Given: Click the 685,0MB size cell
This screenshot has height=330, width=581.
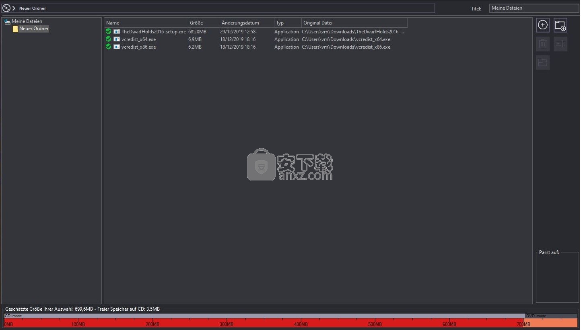Looking at the screenshot, I should pos(197,32).
